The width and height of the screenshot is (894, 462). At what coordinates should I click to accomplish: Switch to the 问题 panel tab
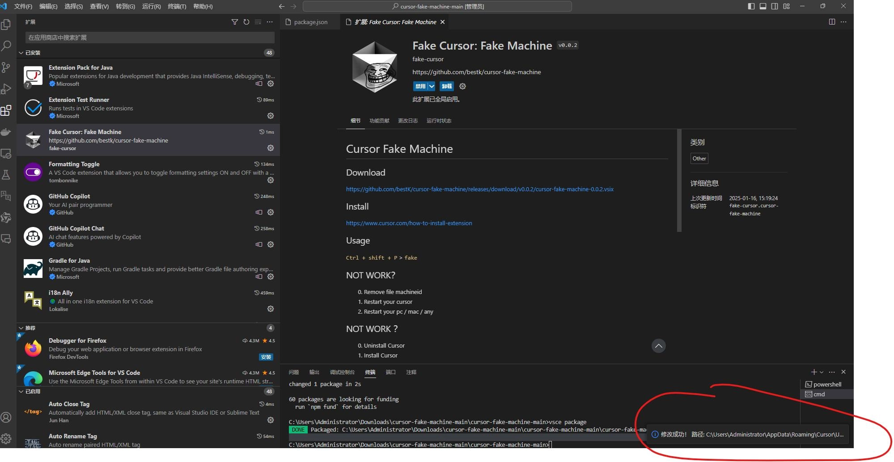(294, 372)
